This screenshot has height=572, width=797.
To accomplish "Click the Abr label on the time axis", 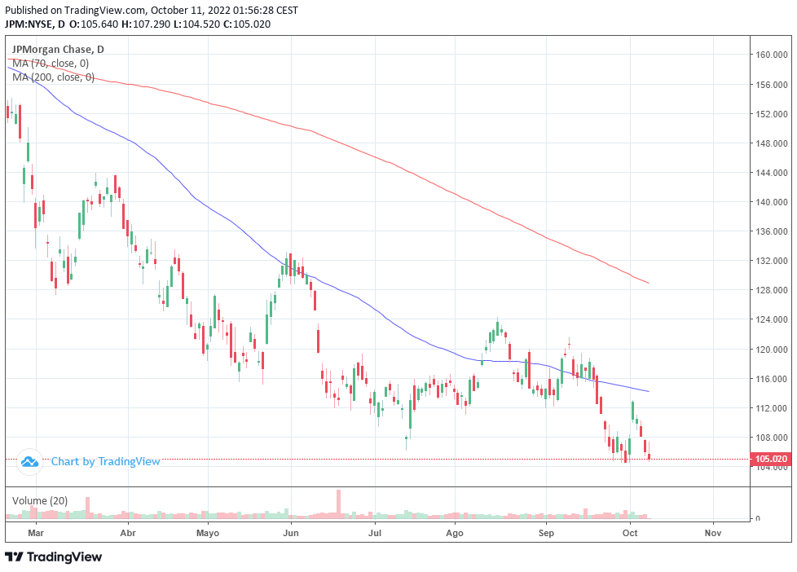I will (x=128, y=533).
